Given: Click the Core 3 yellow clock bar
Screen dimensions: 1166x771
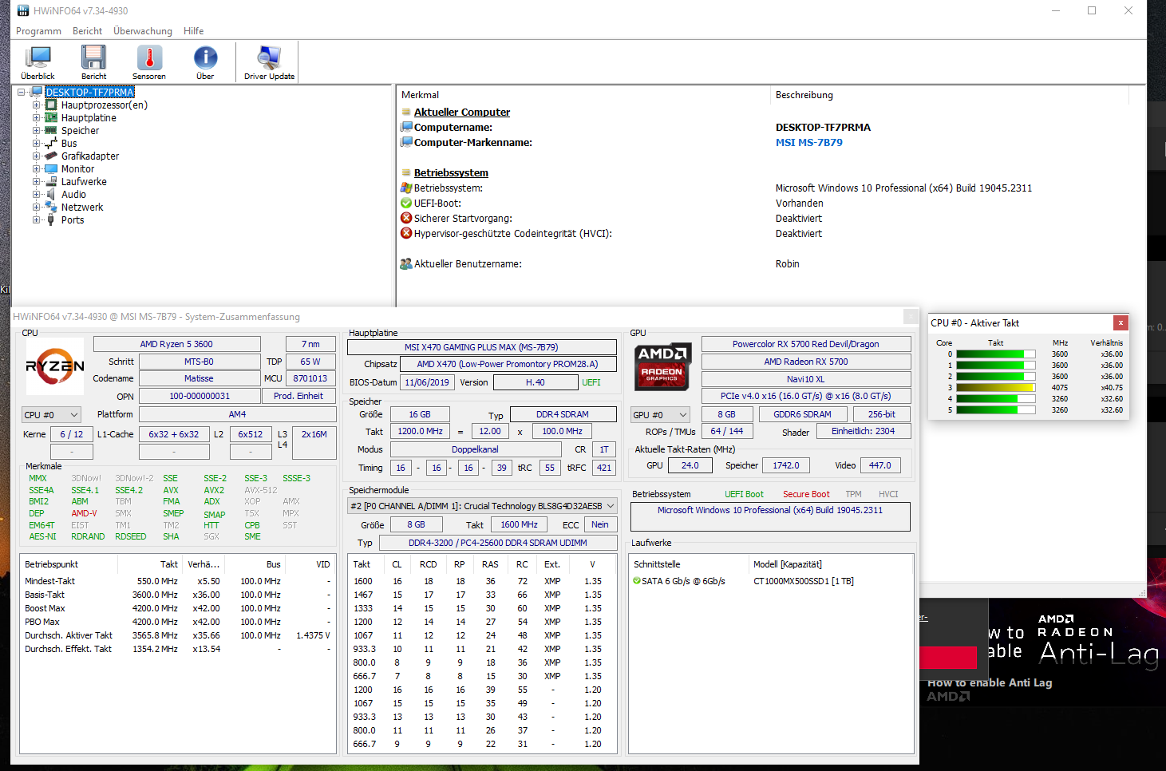Looking at the screenshot, I should point(996,388).
